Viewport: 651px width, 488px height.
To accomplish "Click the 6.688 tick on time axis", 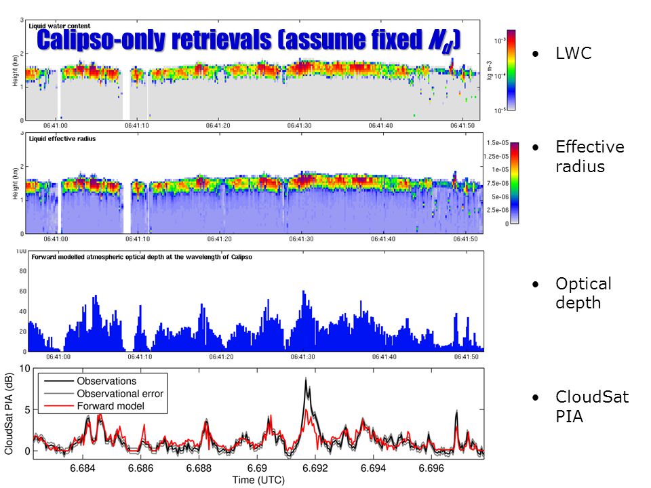I will click(199, 468).
